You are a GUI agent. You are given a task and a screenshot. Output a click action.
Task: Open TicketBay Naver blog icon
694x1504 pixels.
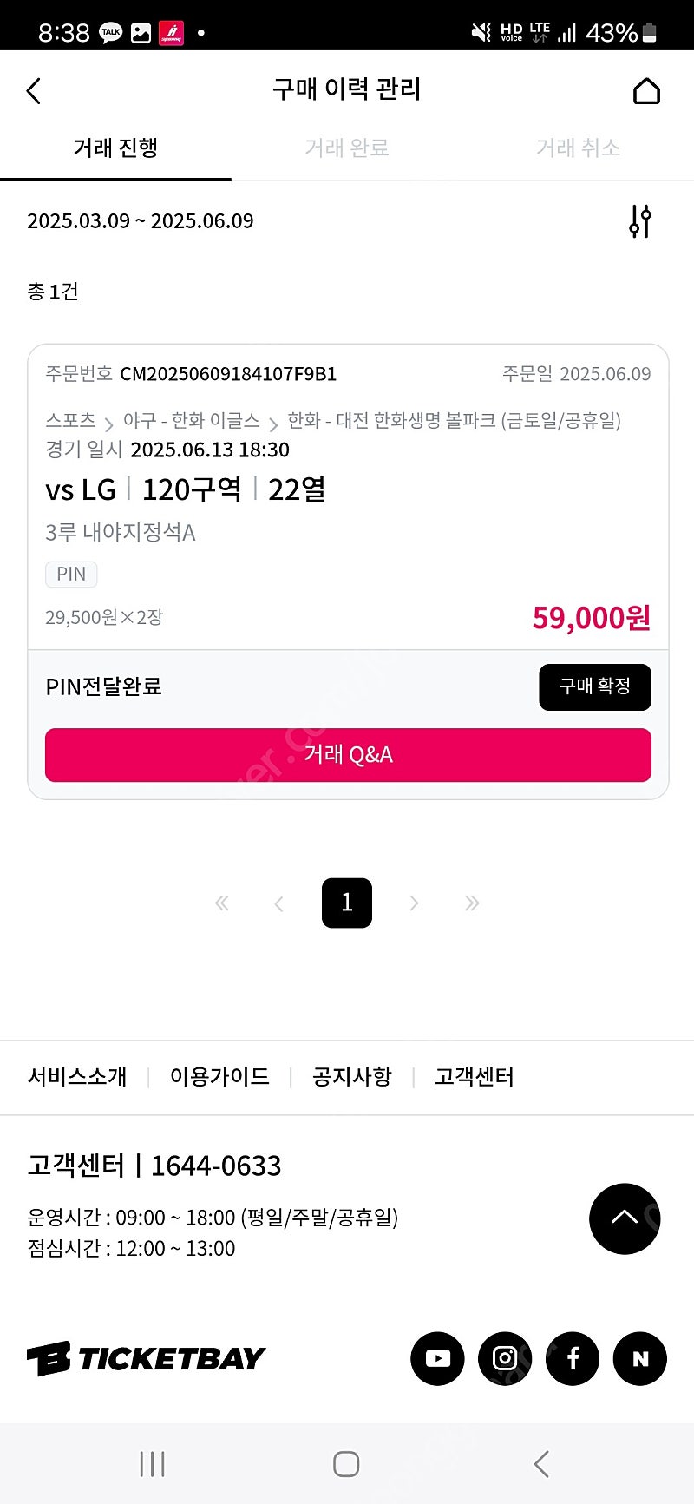(x=640, y=1358)
